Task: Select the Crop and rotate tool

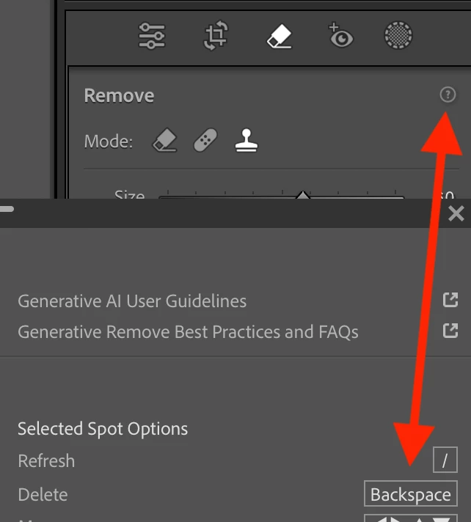Action: click(x=216, y=36)
